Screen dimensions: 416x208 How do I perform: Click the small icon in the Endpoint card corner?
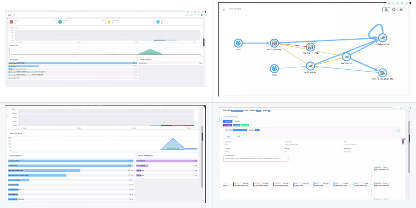click(x=103, y=20)
